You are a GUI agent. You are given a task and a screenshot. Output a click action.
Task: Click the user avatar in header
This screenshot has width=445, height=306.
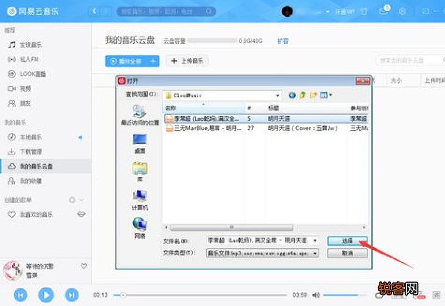(287, 11)
